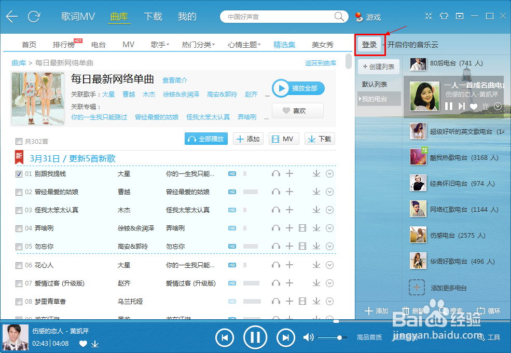Check the 06 花心人 checkbox
This screenshot has width=511, height=353.
click(19, 265)
